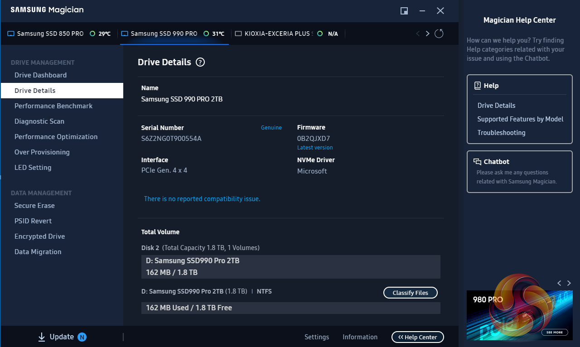
Task: Click the 29°C temperature of the 850 PRO
Action: (x=104, y=34)
